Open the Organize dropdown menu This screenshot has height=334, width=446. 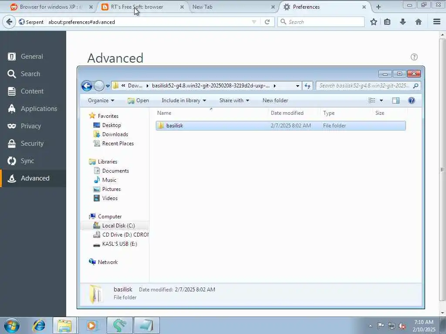tap(101, 100)
